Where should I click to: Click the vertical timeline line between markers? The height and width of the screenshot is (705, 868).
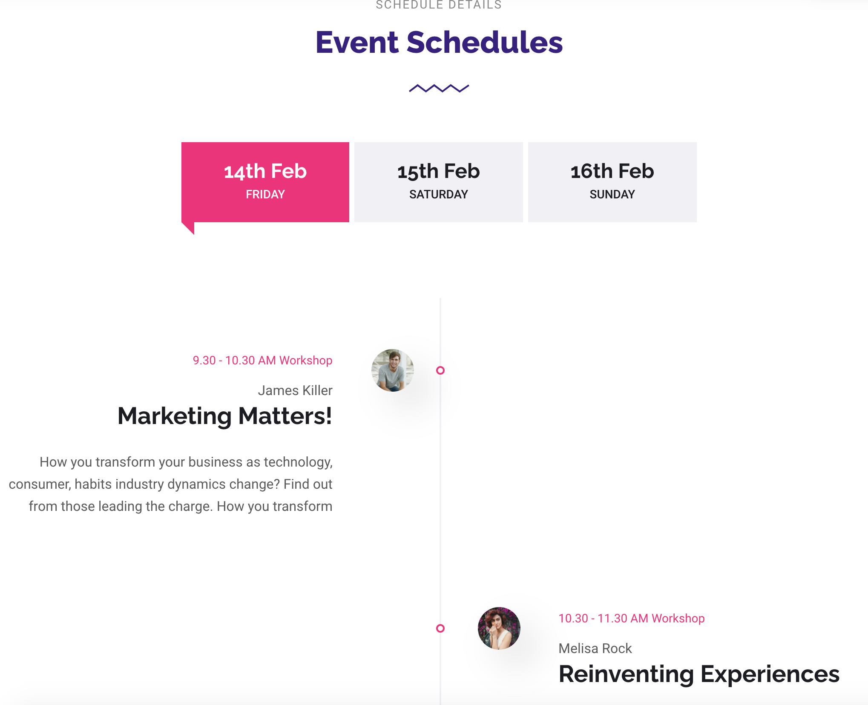pyautogui.click(x=440, y=498)
